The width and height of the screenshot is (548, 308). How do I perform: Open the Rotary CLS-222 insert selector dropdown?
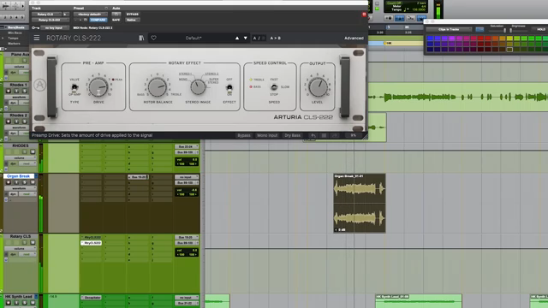click(x=51, y=20)
